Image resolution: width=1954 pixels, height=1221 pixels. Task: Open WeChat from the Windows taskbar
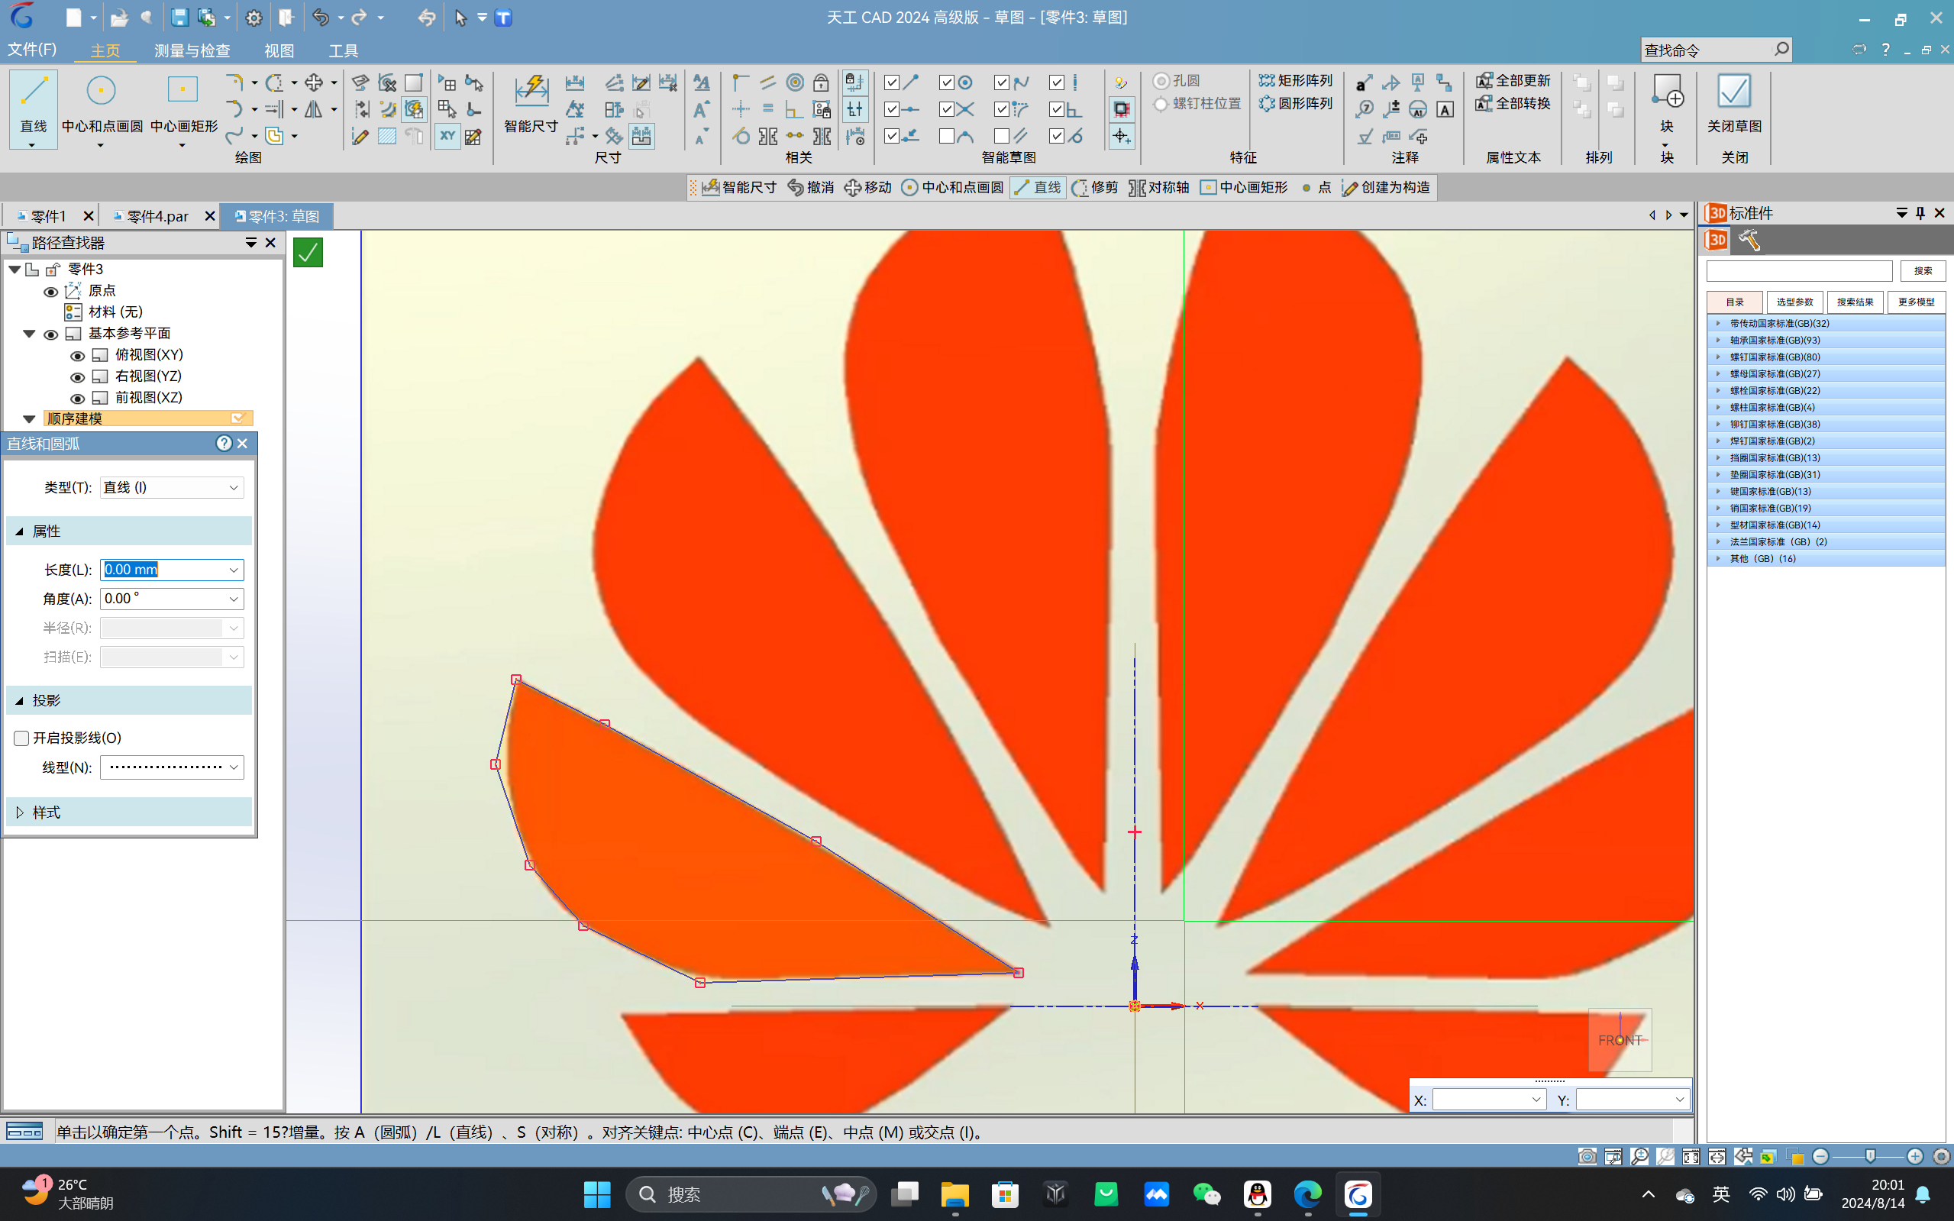tap(1206, 1194)
